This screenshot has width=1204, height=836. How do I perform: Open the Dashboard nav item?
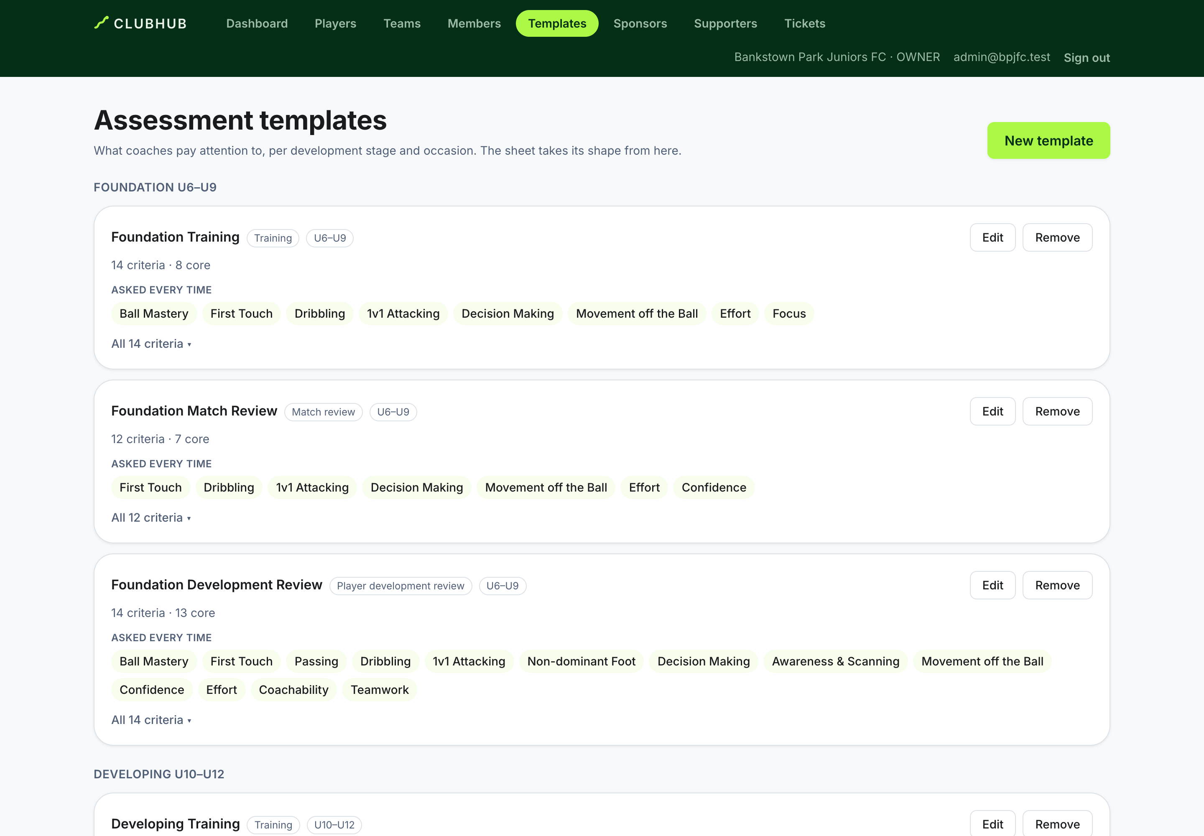pyautogui.click(x=257, y=23)
